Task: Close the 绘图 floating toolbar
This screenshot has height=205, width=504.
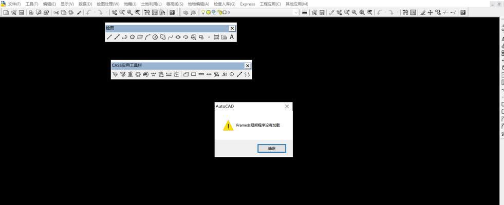Action: tap(232, 28)
